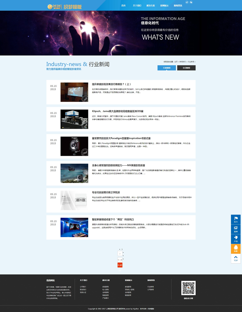Click the 实力 flag icon in floating sidebar
This screenshot has width=242, height=312.
point(235,219)
